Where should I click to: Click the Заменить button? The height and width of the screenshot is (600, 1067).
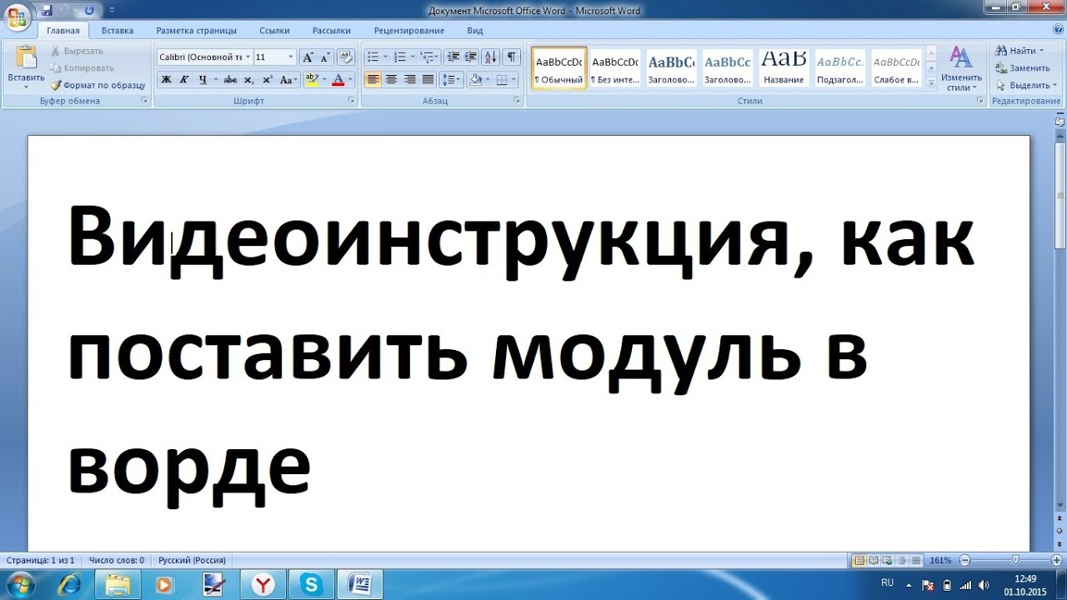tap(1023, 68)
